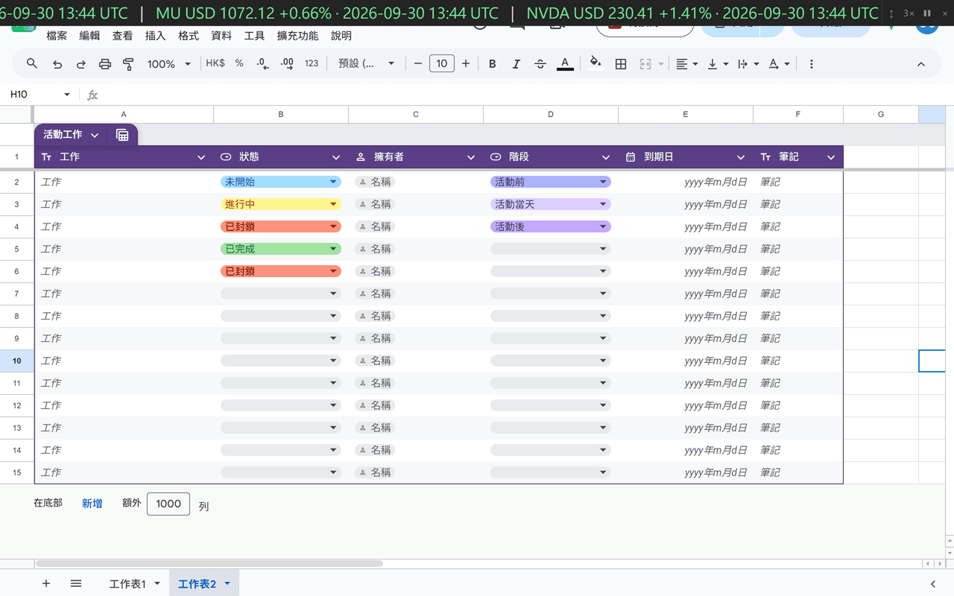Redo the last action
954x596 pixels.
click(x=81, y=64)
